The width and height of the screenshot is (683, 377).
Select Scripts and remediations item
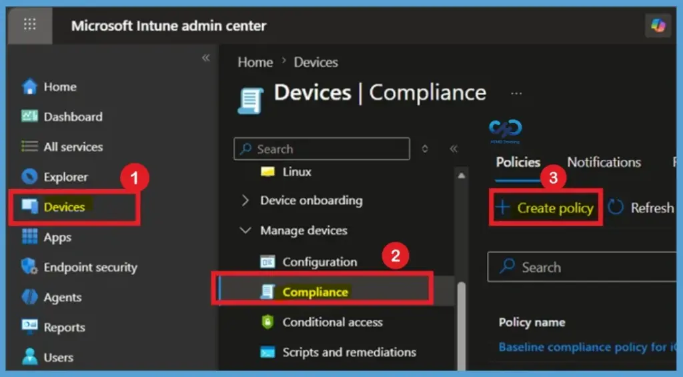(x=350, y=352)
